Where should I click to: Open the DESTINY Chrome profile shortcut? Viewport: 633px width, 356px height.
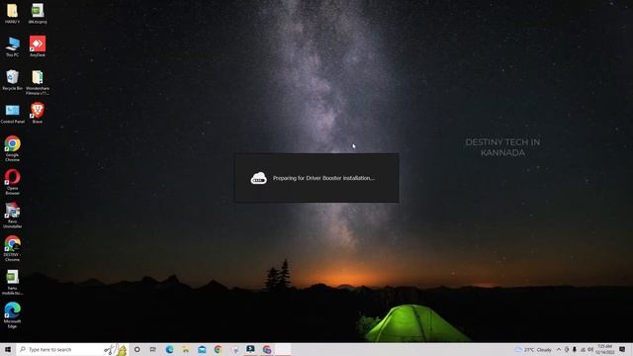[x=12, y=248]
